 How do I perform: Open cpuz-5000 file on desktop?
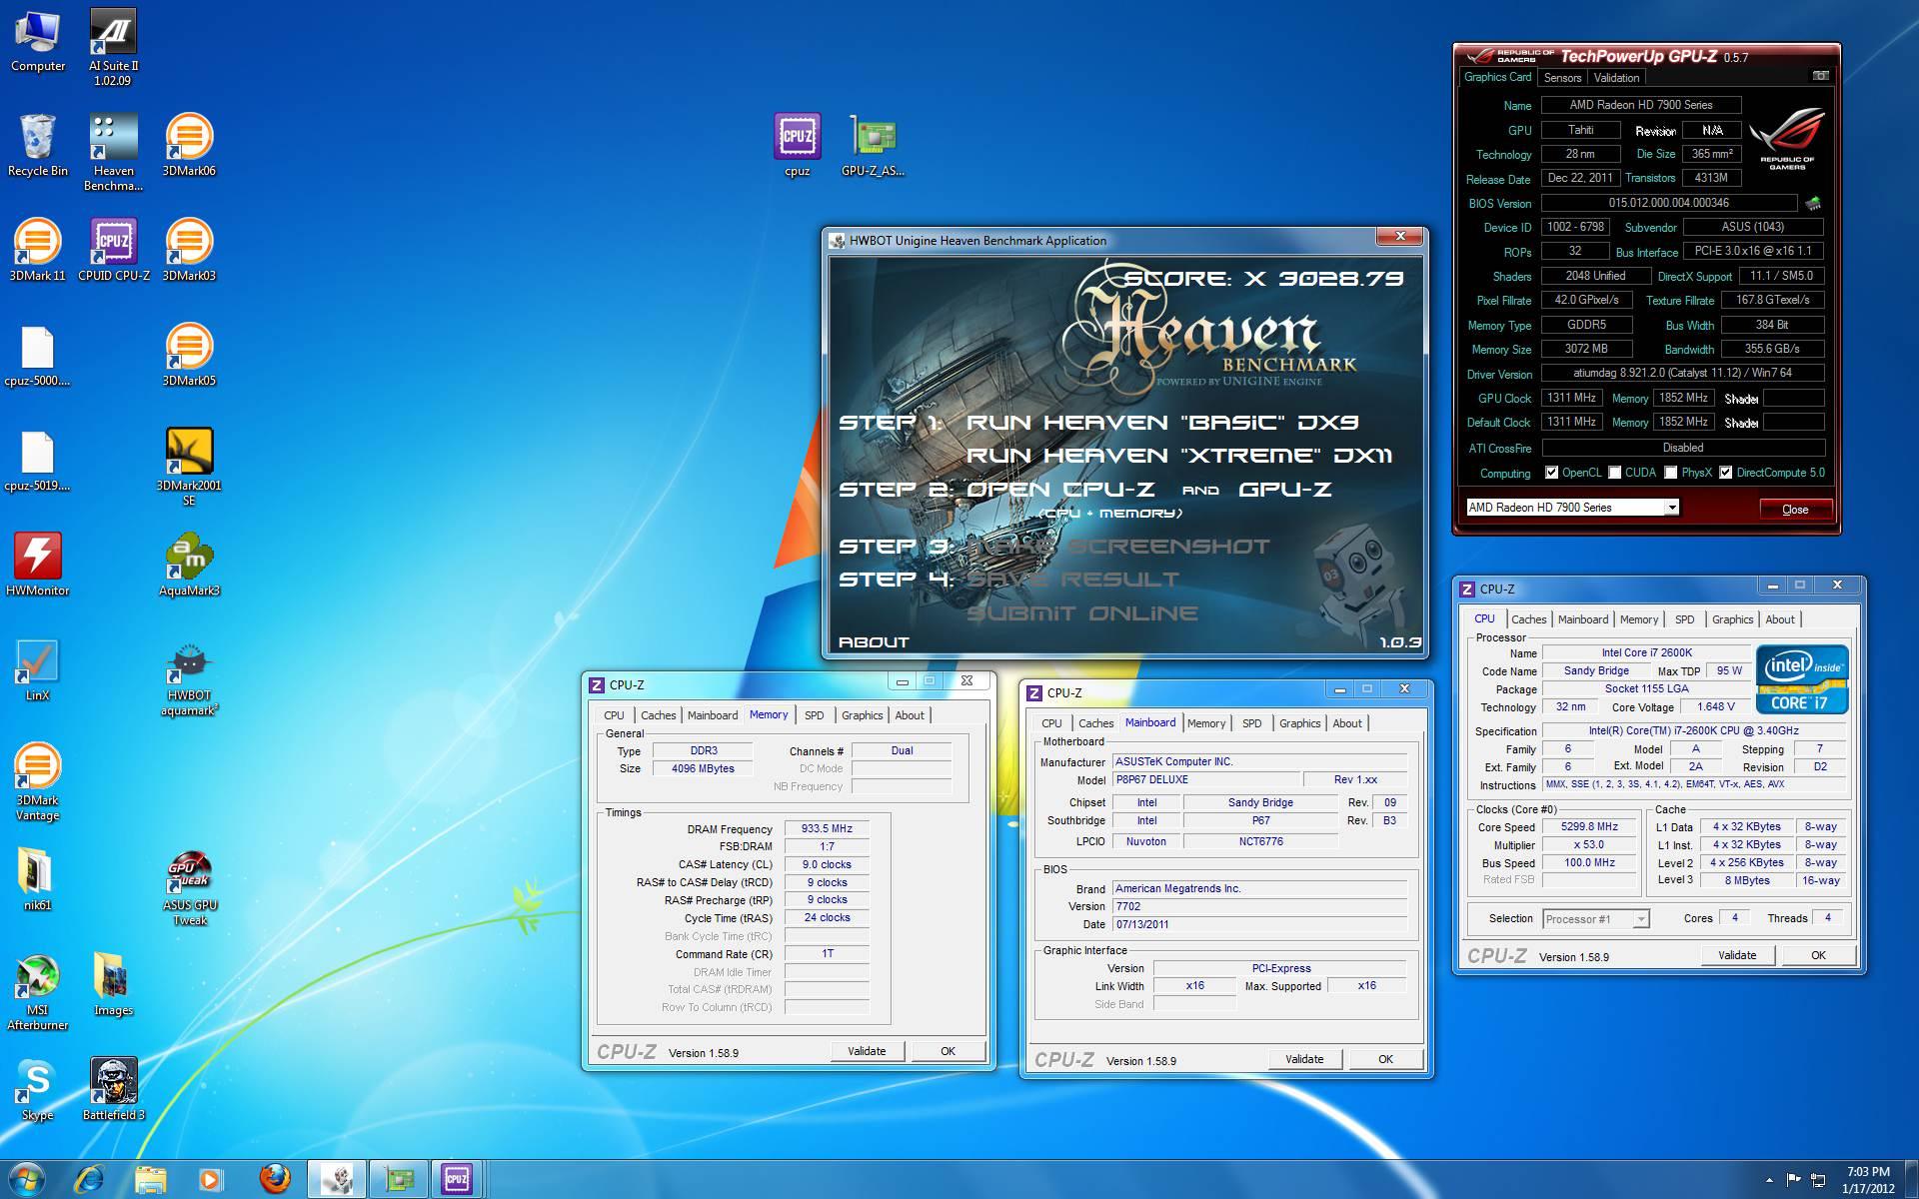[x=38, y=356]
